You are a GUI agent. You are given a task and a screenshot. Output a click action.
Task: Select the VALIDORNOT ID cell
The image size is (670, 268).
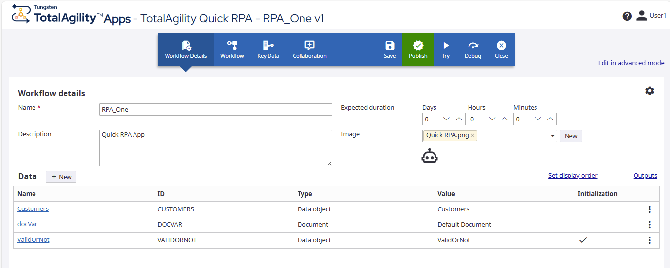[177, 240]
